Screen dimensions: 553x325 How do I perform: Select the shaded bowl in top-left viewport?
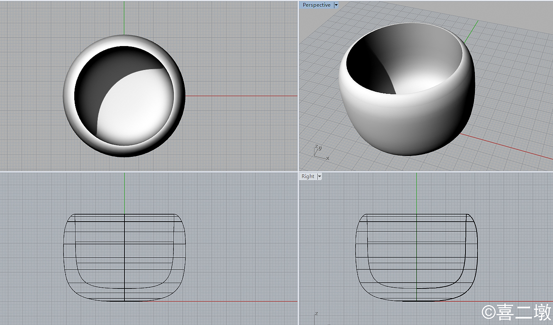tap(124, 96)
